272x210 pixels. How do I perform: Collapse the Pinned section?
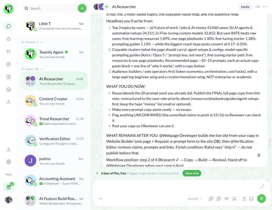pyautogui.click(x=41, y=42)
